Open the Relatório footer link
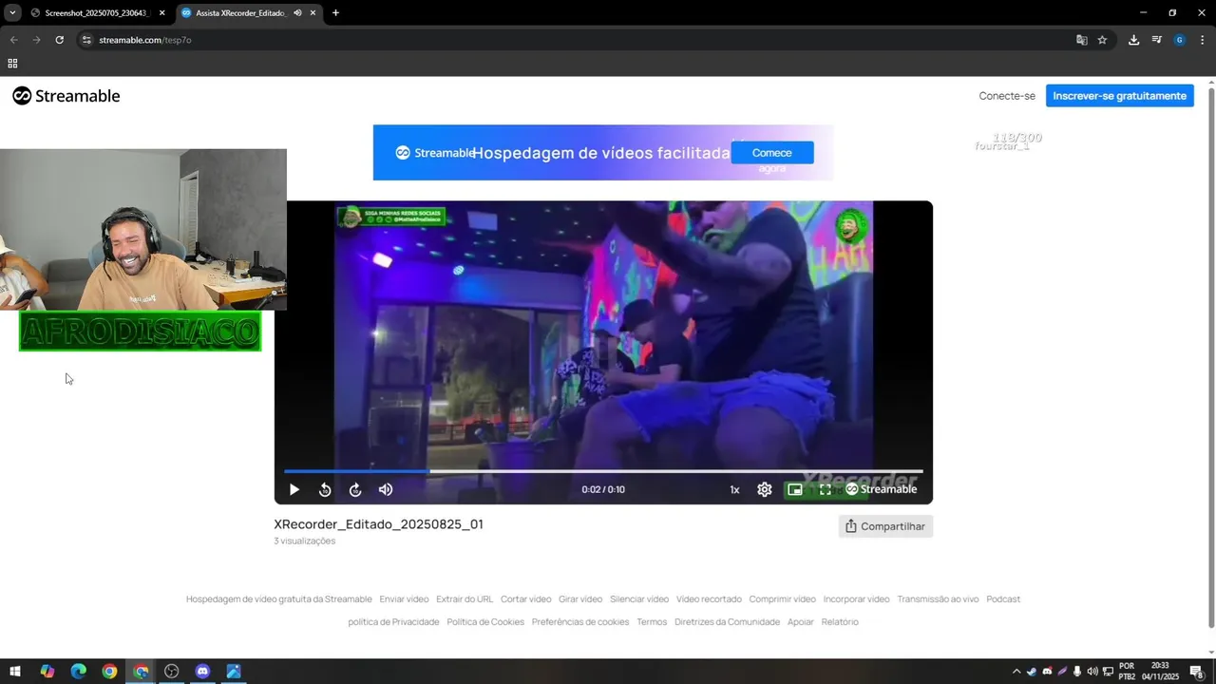1216x684 pixels. coord(840,622)
